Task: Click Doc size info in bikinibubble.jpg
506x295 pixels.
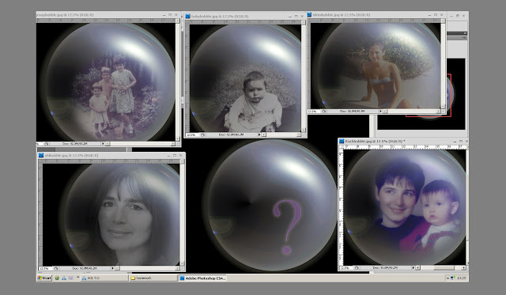Action: [x=353, y=111]
